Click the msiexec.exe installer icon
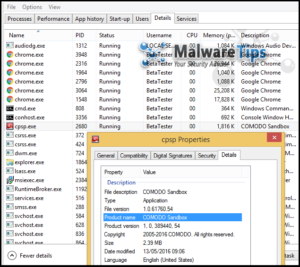 10,180
